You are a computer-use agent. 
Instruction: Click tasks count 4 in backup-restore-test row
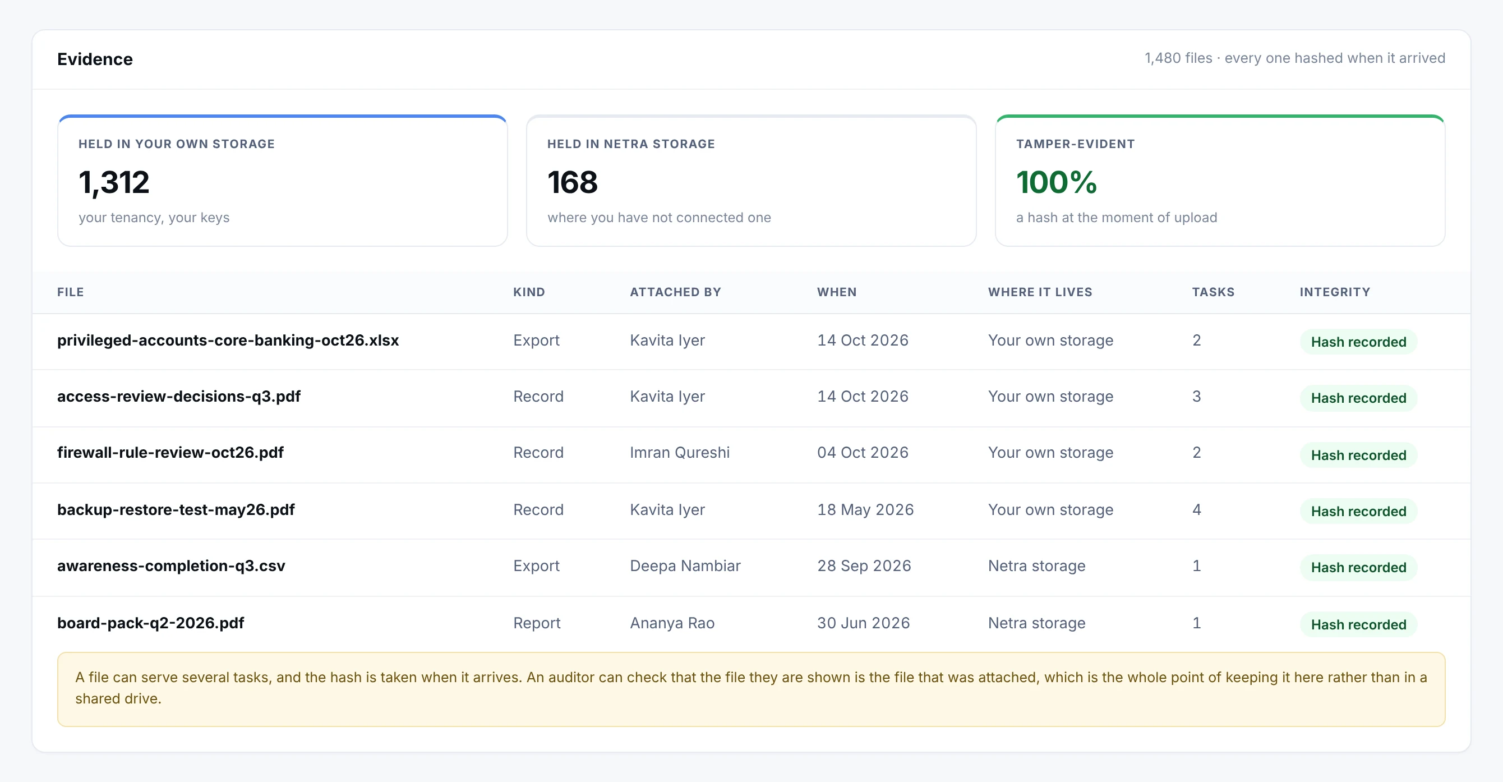[x=1197, y=509]
